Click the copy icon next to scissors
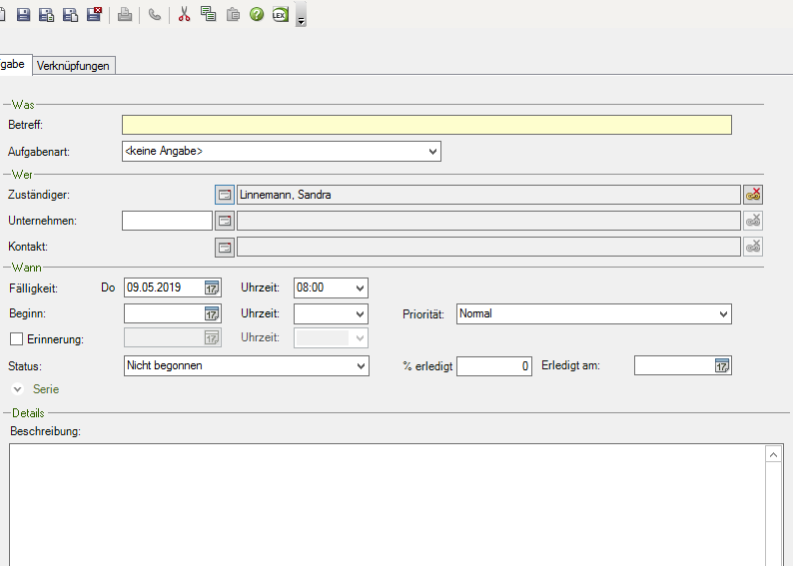The height and width of the screenshot is (566, 793). [x=208, y=15]
